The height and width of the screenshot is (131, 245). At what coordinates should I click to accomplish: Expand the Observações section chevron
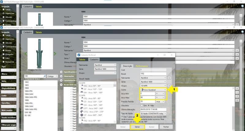point(61,76)
